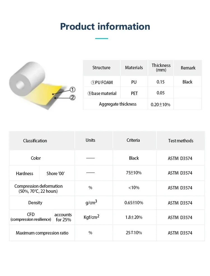Click the "Product information" heading
210x276 pixels.
tap(105, 27)
